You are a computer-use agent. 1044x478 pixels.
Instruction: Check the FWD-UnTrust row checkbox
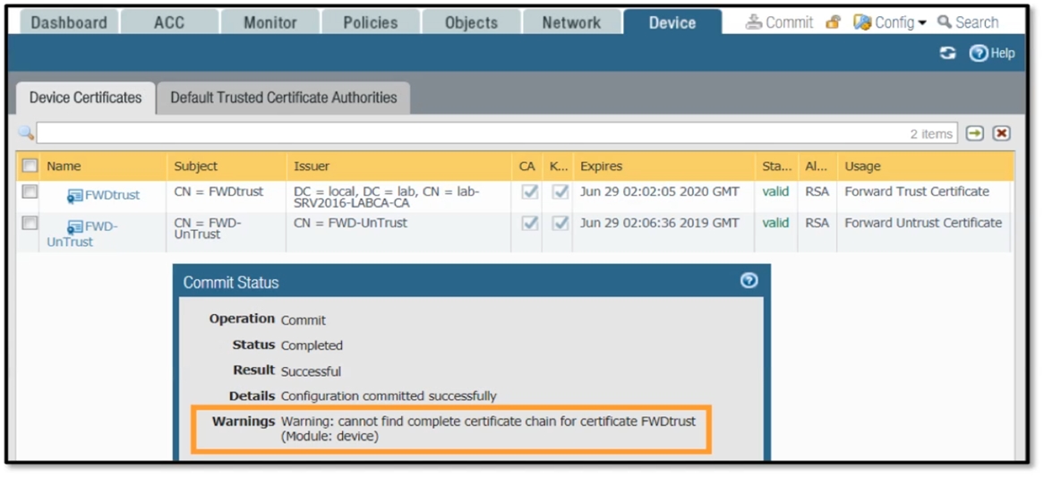tap(30, 223)
